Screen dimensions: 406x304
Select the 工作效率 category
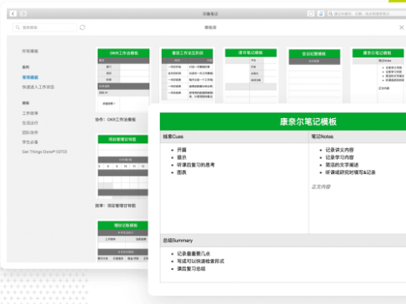[x=30, y=113]
